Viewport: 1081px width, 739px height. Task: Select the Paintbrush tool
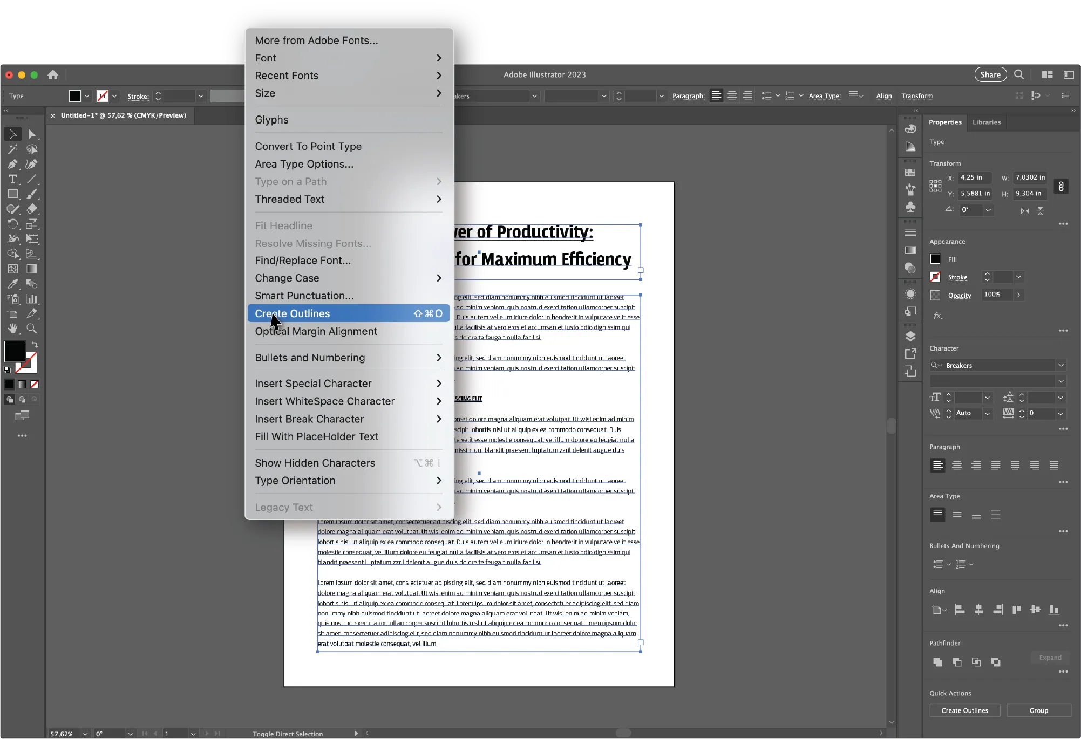(x=32, y=194)
